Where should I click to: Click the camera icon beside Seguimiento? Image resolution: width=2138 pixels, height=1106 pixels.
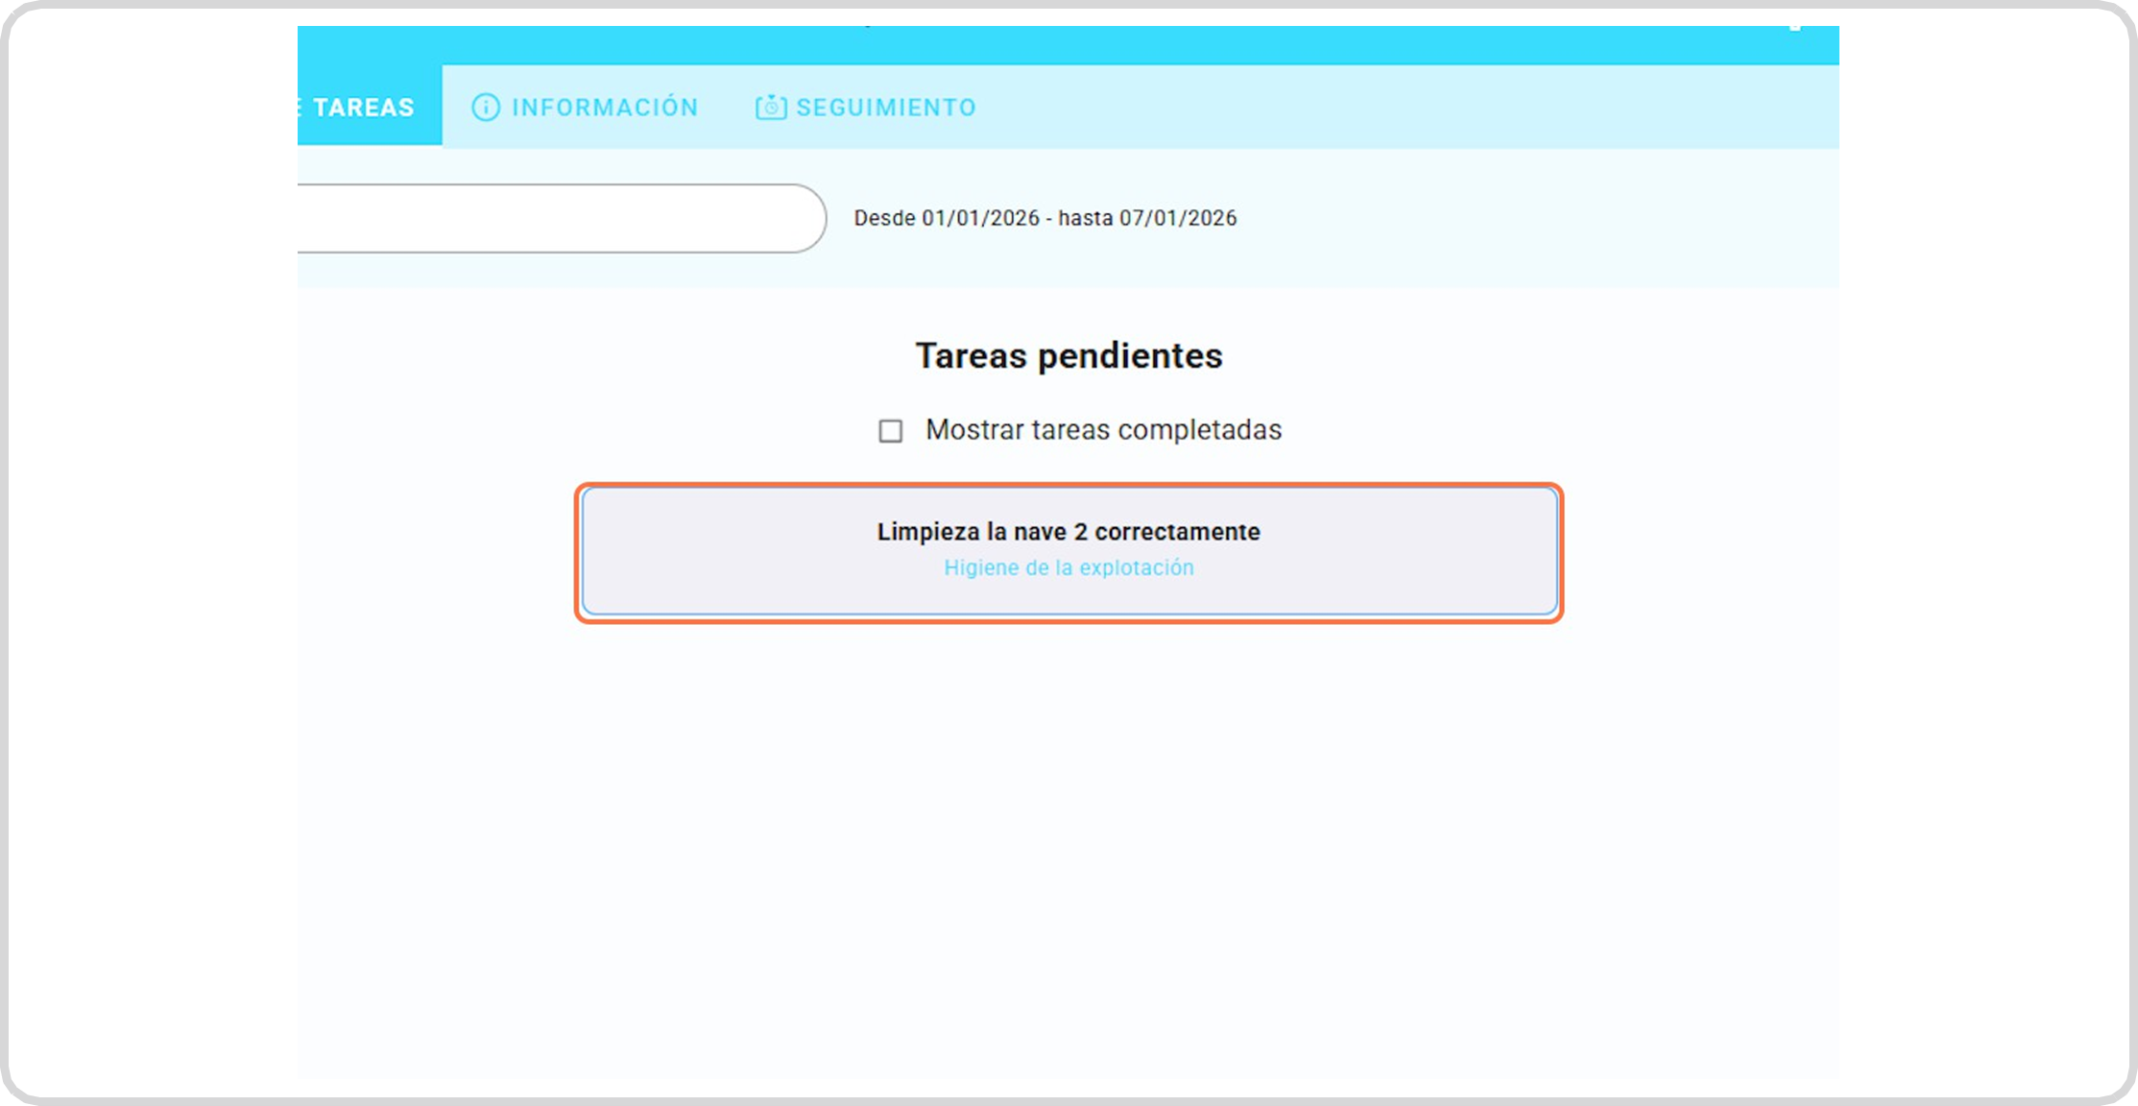[x=770, y=108]
